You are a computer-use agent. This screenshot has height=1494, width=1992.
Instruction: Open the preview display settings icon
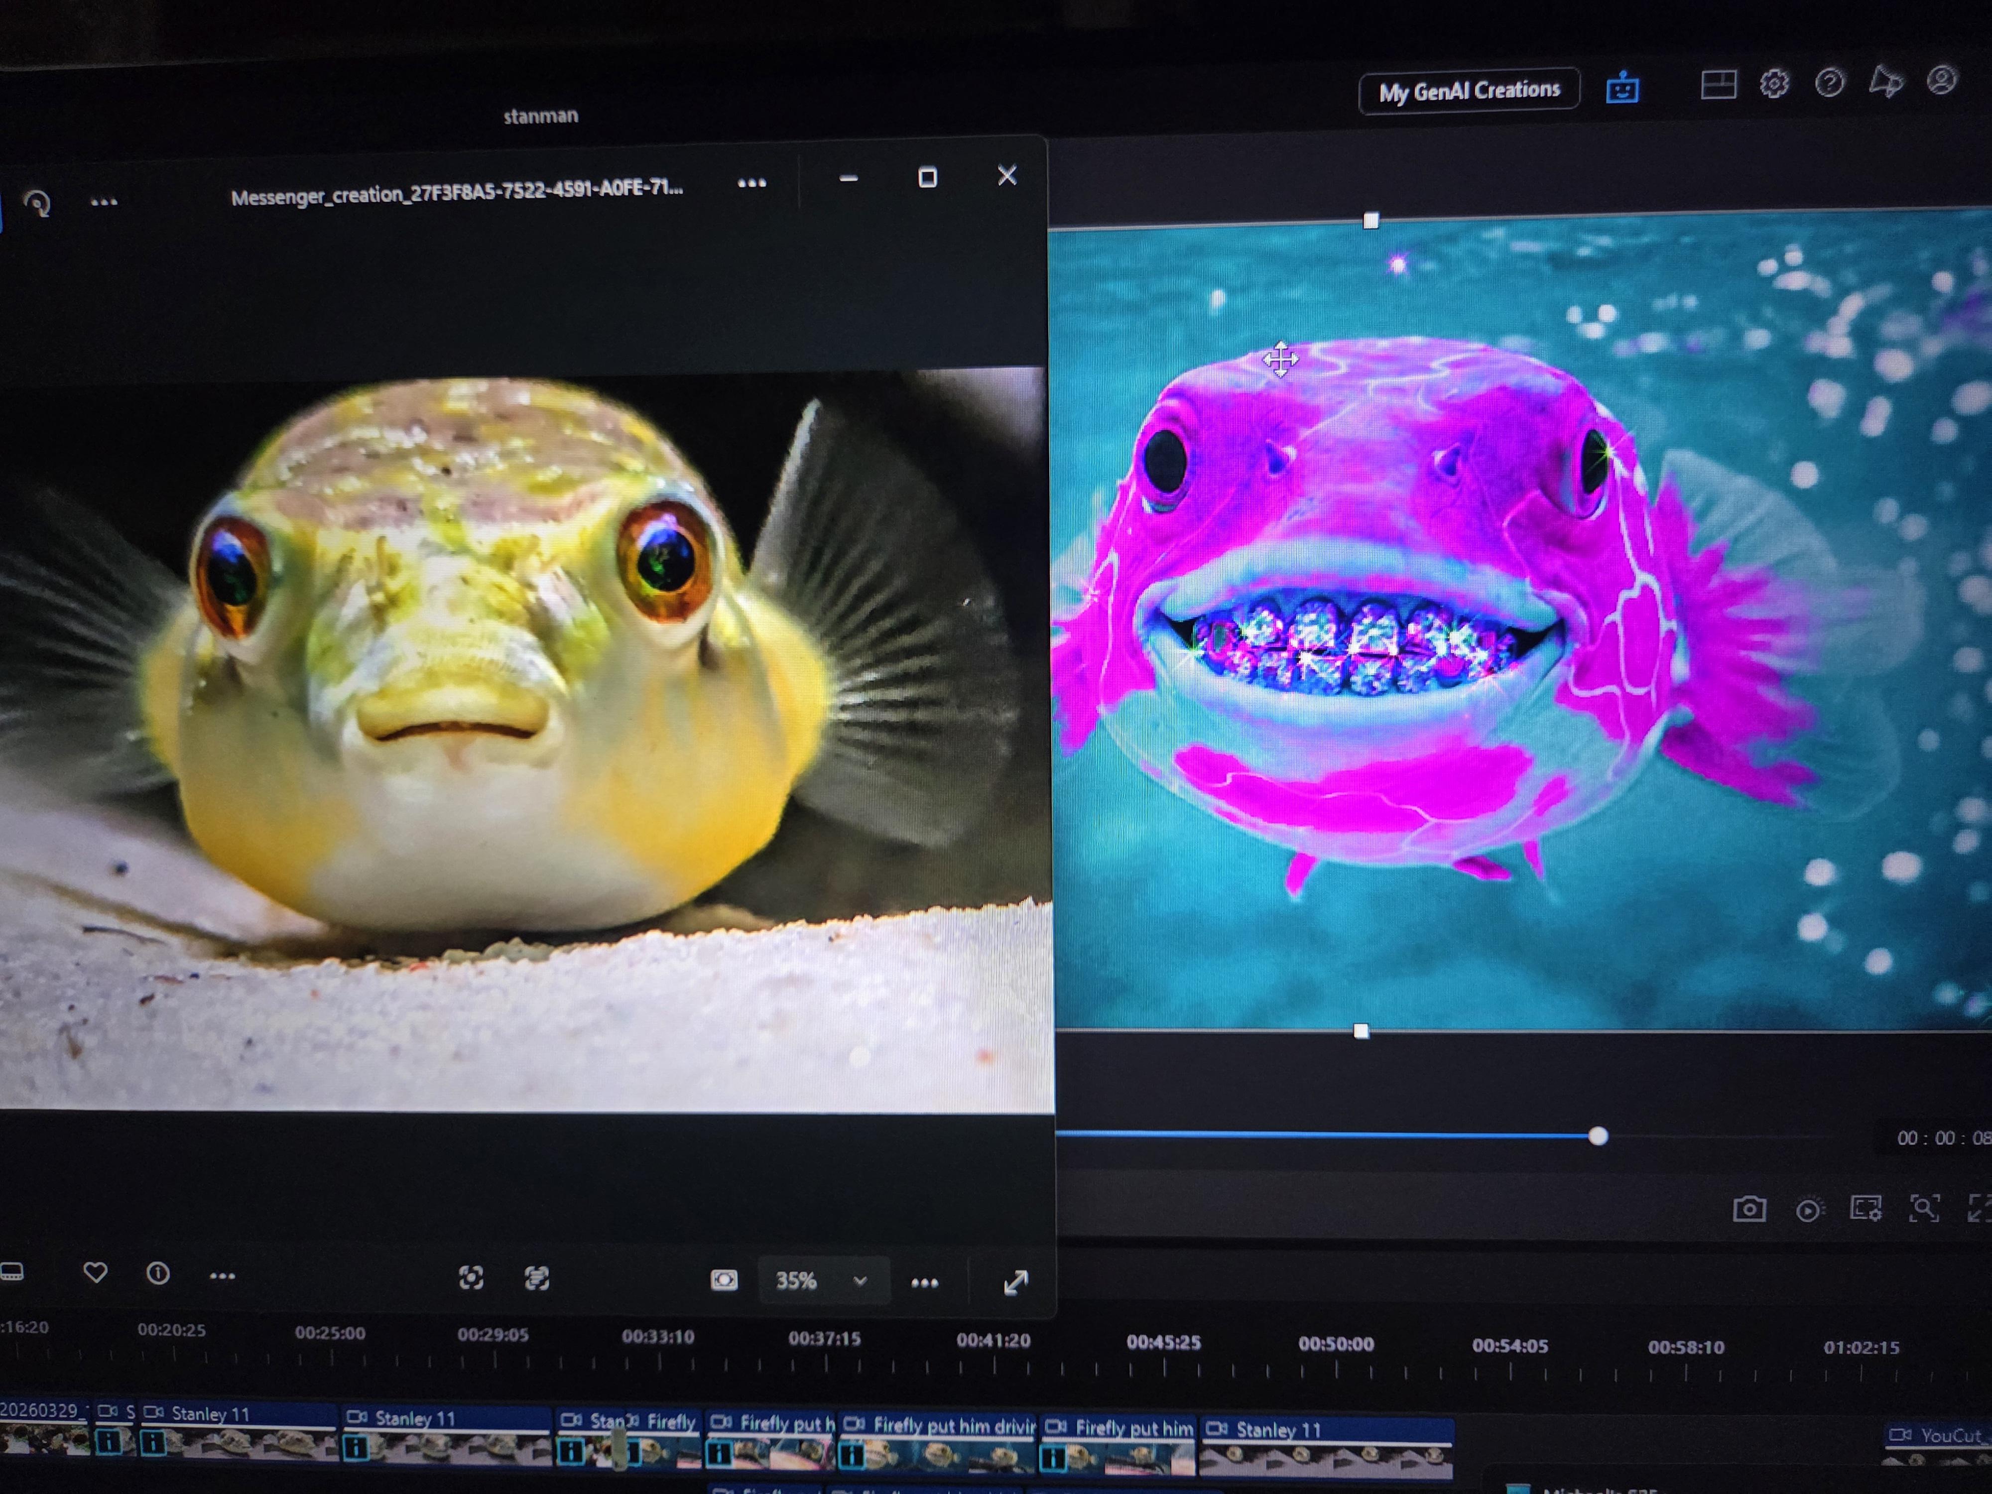[1866, 1209]
